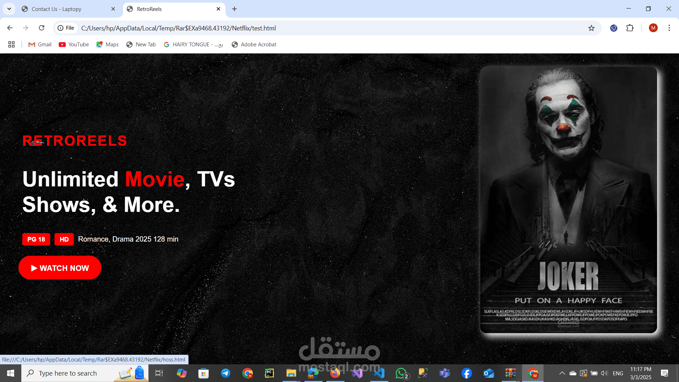The image size is (679, 382).
Task: Open the apps grid in bookmarks bar
Action: pos(11,45)
